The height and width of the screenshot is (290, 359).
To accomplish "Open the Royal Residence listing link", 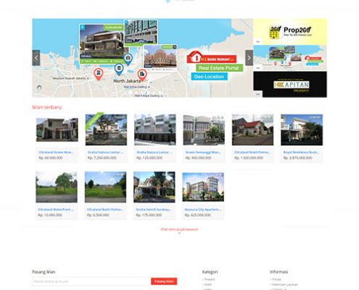I will click(301, 152).
